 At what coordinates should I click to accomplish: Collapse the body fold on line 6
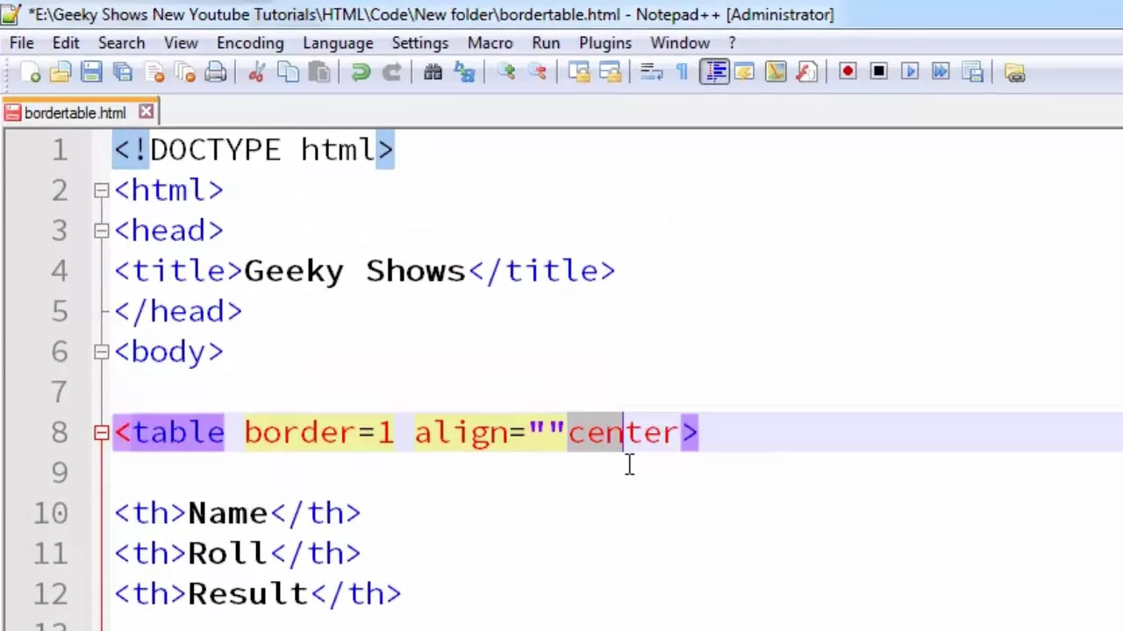coord(101,351)
